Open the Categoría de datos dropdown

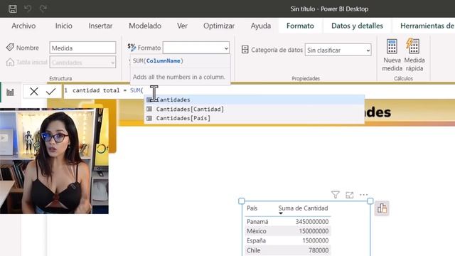pos(338,50)
